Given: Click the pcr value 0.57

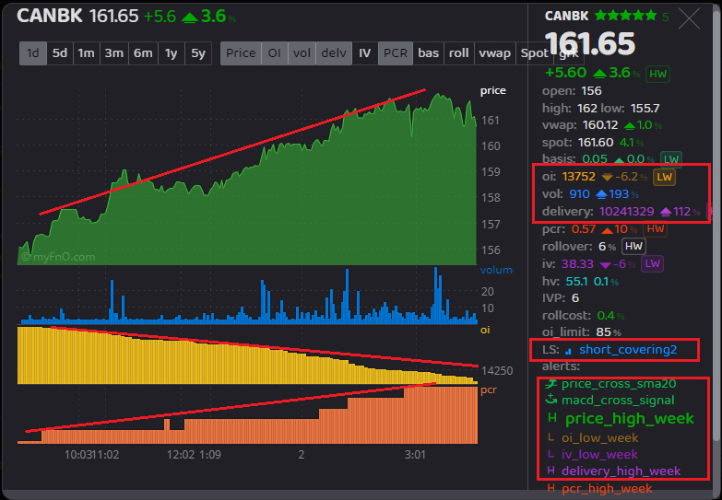Looking at the screenshot, I should (584, 229).
